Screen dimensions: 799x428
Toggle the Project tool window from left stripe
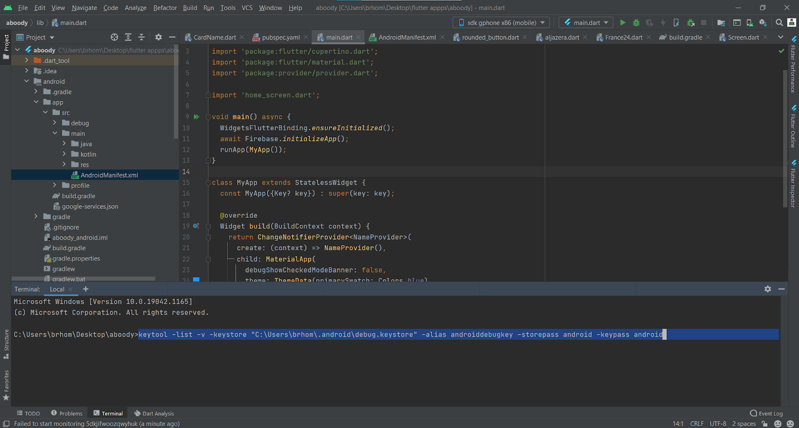[6, 46]
